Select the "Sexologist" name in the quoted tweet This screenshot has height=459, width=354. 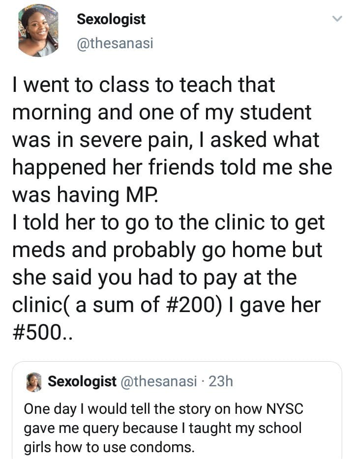click(82, 382)
